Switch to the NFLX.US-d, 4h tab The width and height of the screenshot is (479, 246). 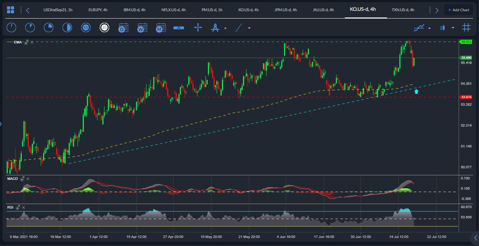tap(173, 10)
